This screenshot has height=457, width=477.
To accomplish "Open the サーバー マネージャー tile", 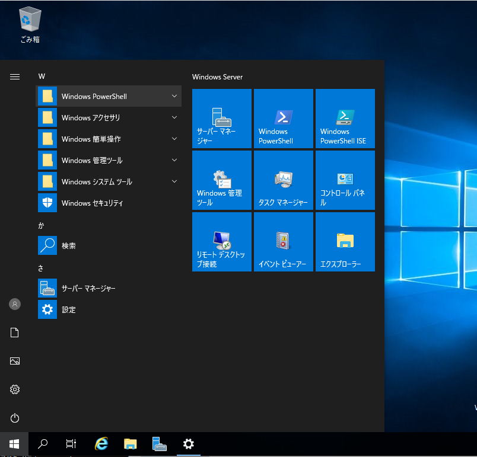I will [x=222, y=119].
